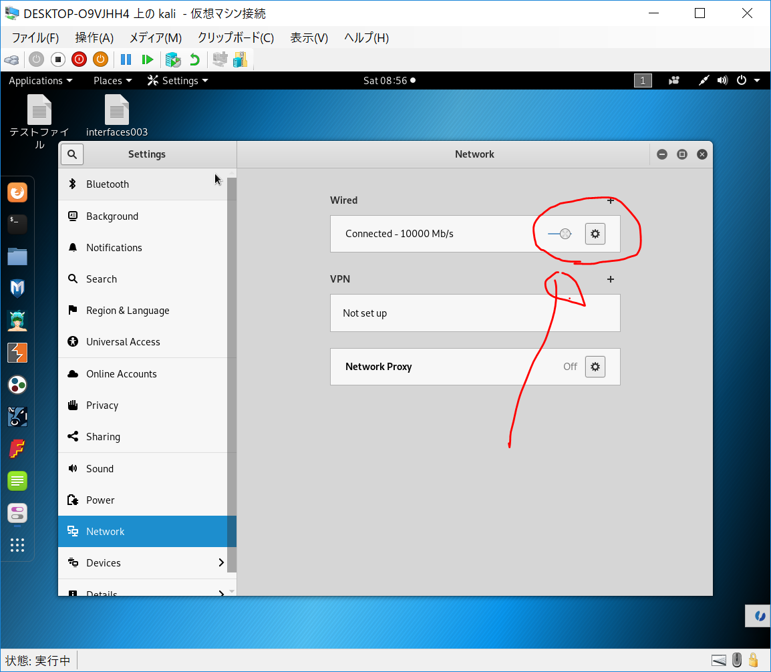Screen dimensions: 771x672
Task: Open Network Proxy gear settings
Action: point(595,367)
